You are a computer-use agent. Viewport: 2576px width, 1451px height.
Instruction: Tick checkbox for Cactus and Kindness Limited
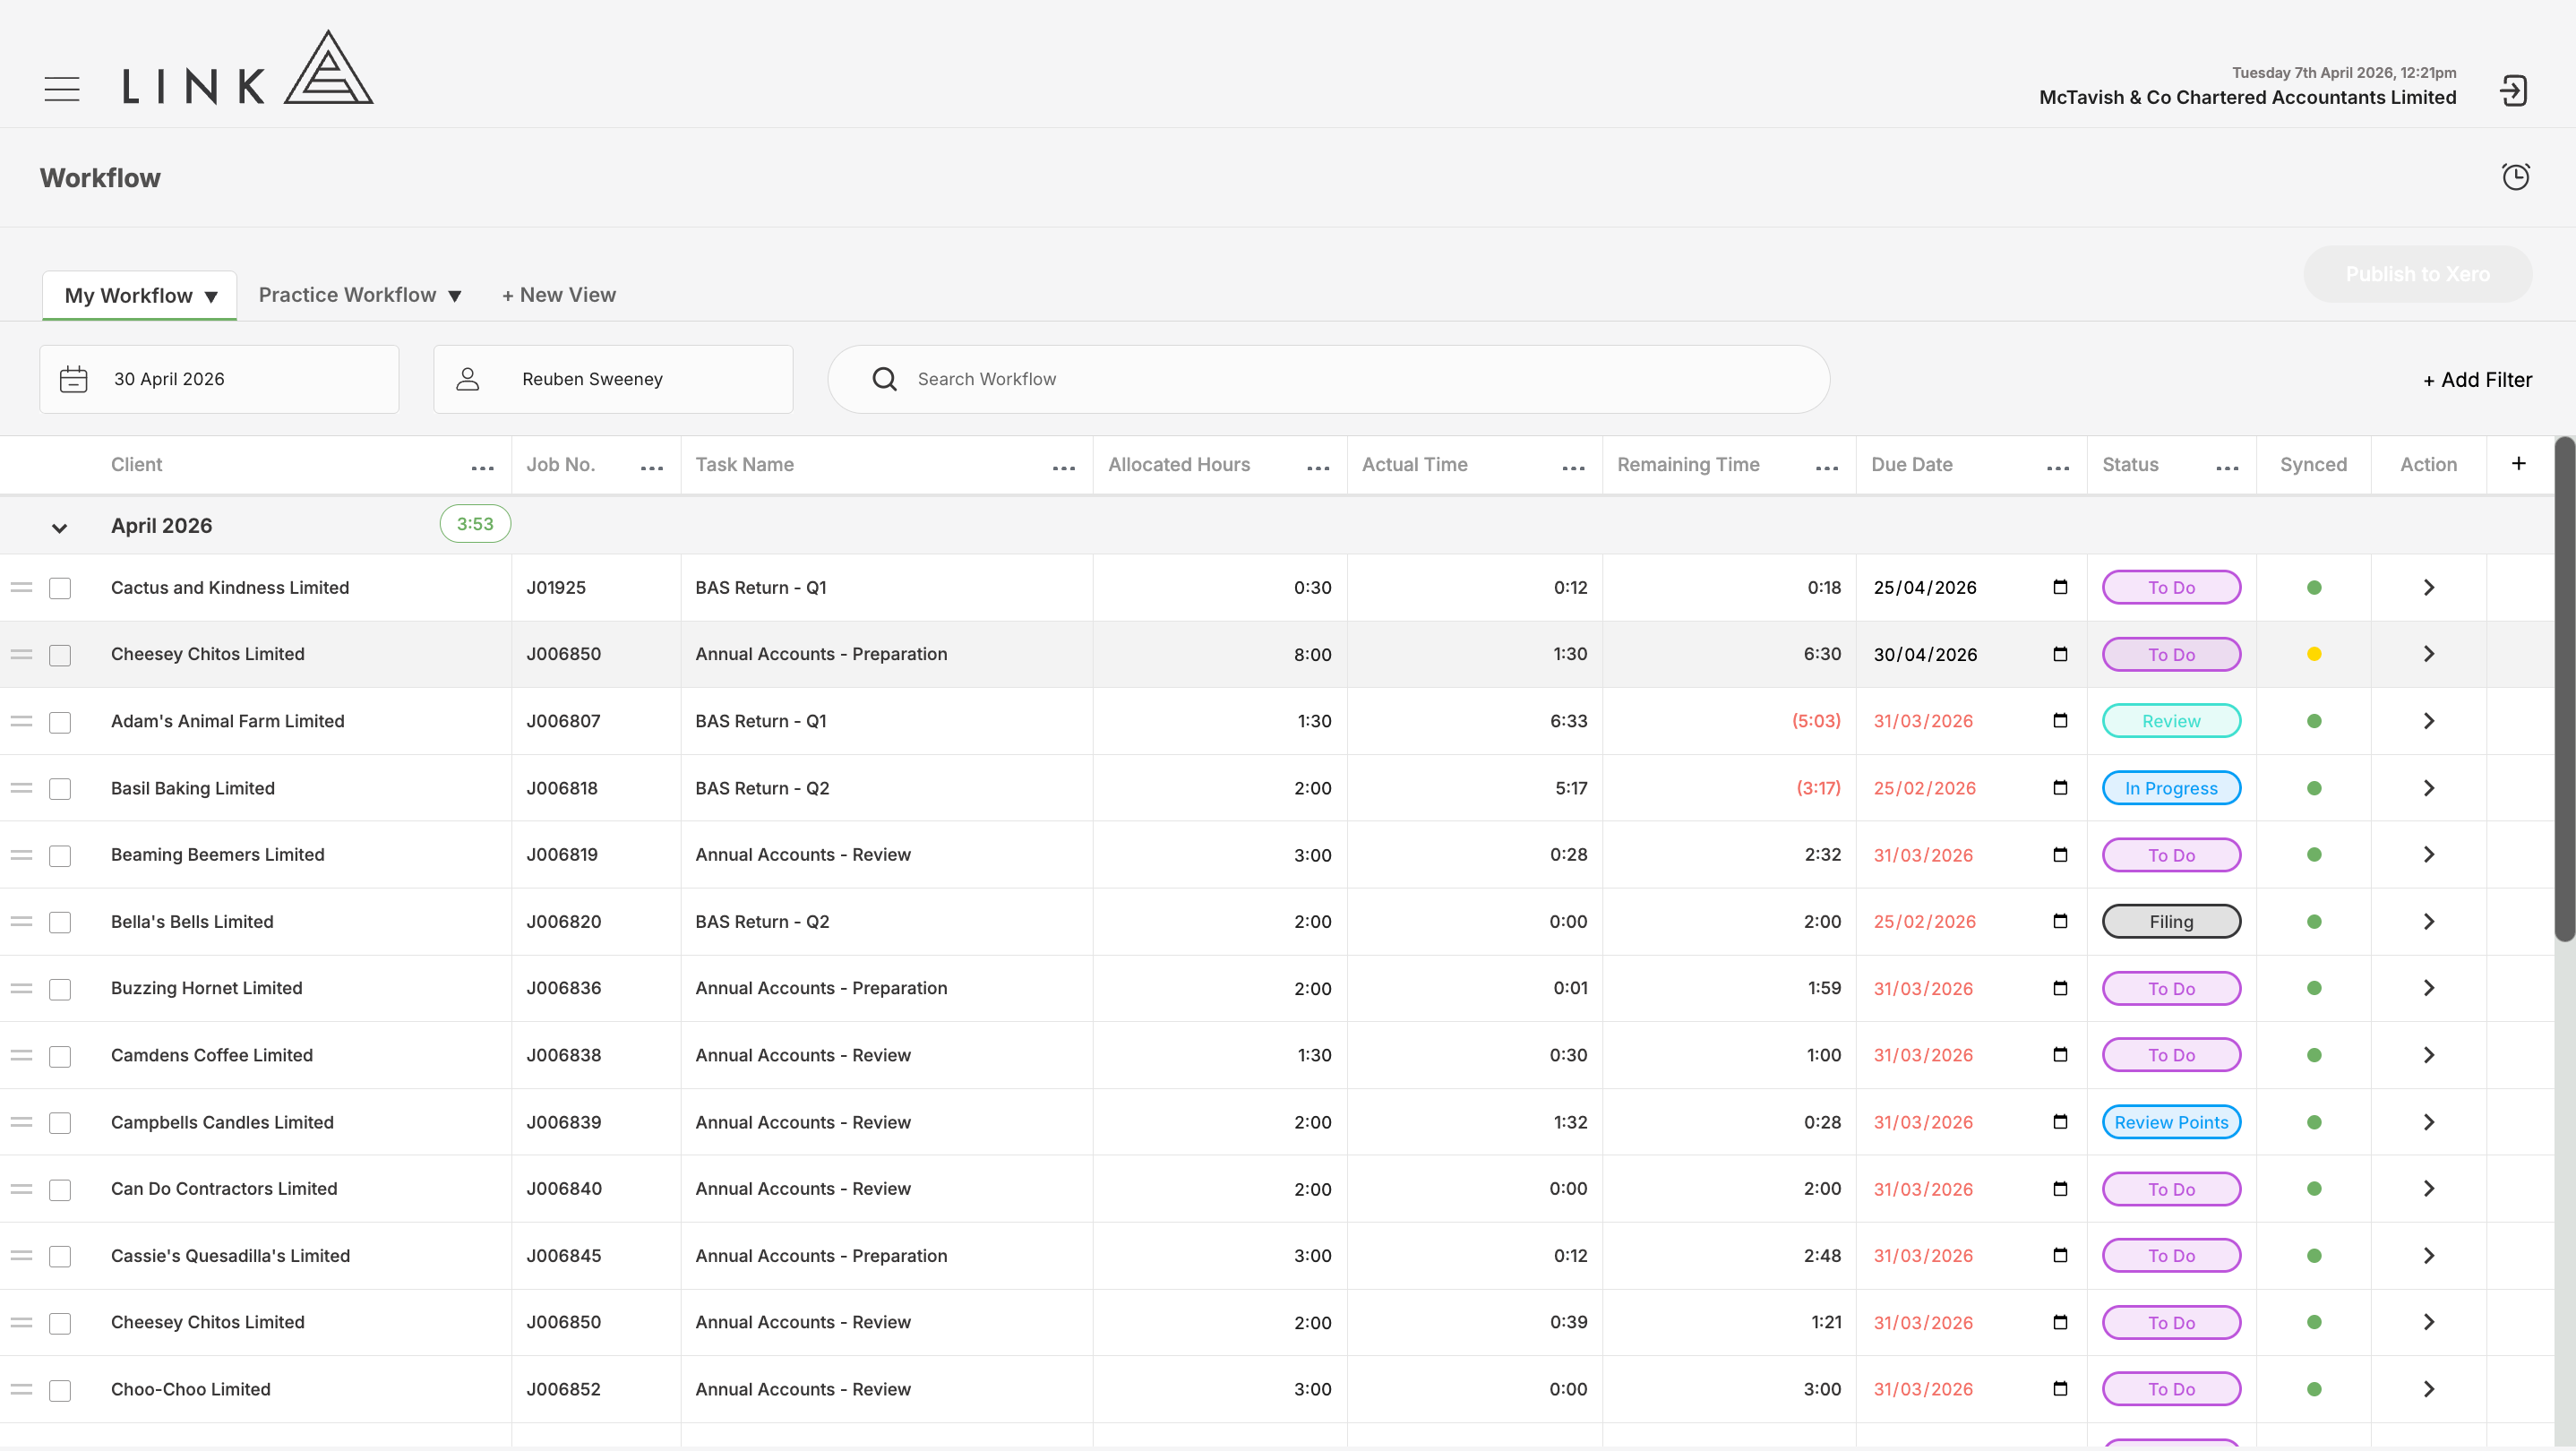click(60, 588)
